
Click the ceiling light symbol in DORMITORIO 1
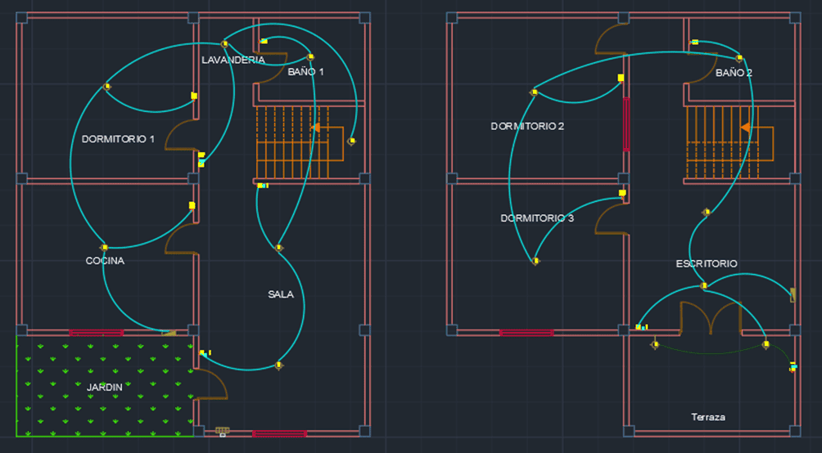[107, 86]
